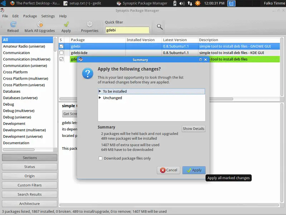Toggle the gdebi-kde package checkbox

coord(61,53)
